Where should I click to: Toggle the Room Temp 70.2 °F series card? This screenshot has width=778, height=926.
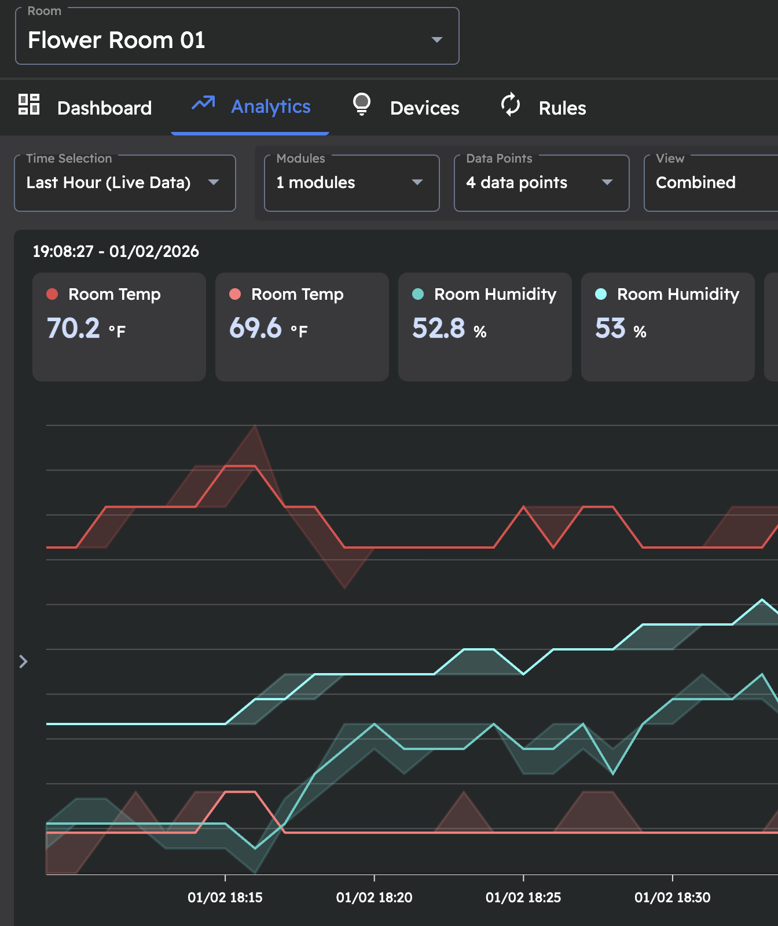pos(119,327)
